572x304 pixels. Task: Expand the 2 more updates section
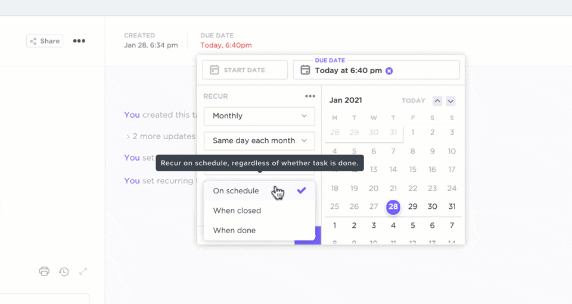[x=161, y=136]
